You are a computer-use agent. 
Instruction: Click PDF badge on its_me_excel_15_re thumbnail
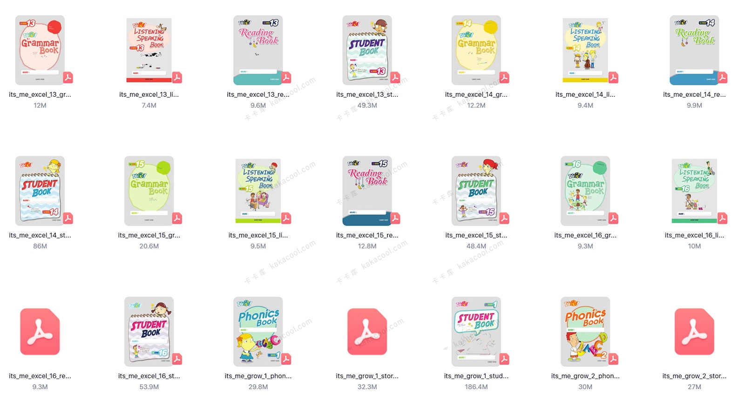pyautogui.click(x=395, y=218)
